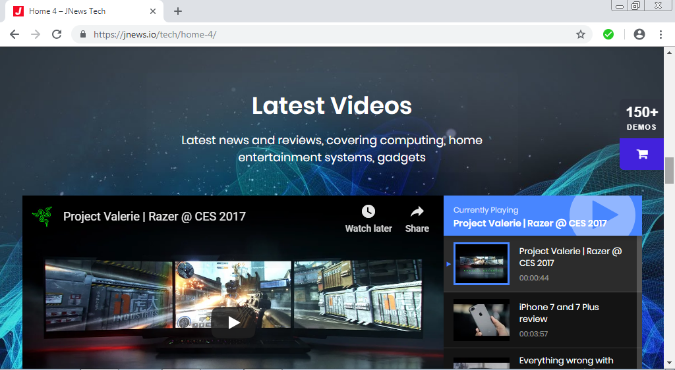675x370 pixels.
Task: Click the 00:03:57 duration text
Action: 533,334
